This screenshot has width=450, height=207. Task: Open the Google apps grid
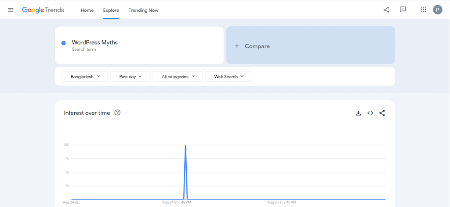(x=423, y=10)
